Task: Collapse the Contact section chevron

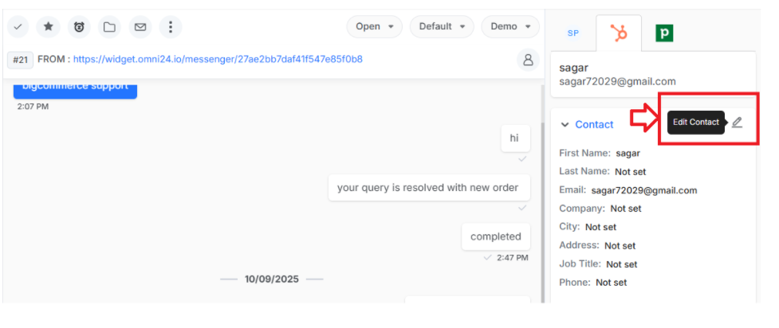Action: 565,124
